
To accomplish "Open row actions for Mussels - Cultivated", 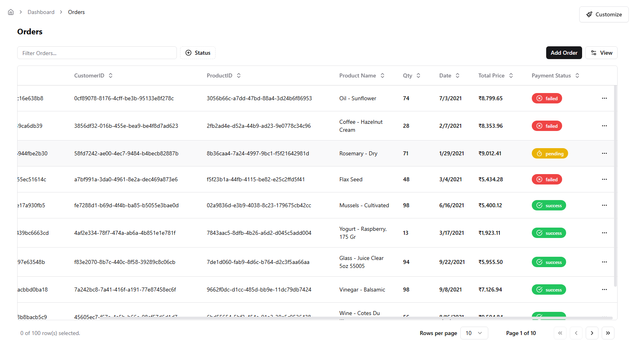I will (604, 205).
